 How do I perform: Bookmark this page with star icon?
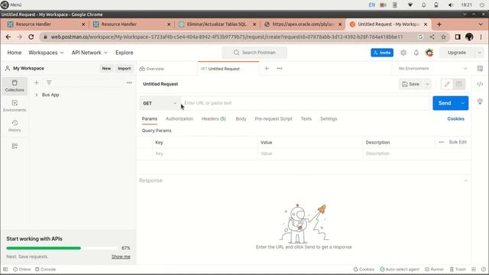pos(443,37)
